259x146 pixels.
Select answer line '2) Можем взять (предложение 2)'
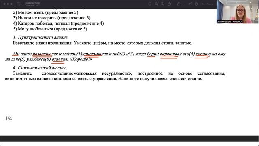click(x=46, y=13)
